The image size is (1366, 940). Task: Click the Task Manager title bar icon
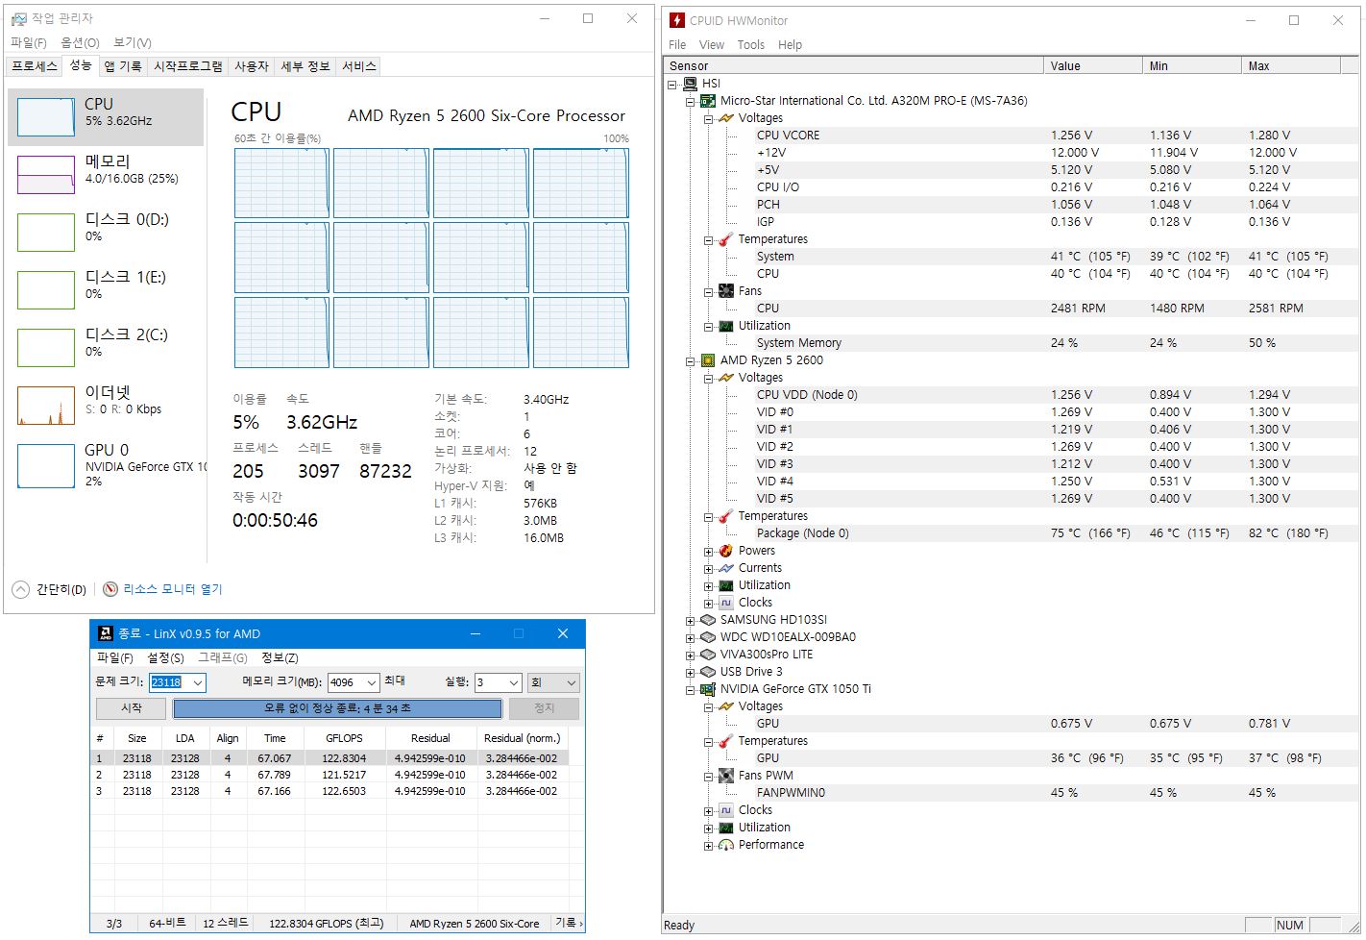click(x=19, y=18)
